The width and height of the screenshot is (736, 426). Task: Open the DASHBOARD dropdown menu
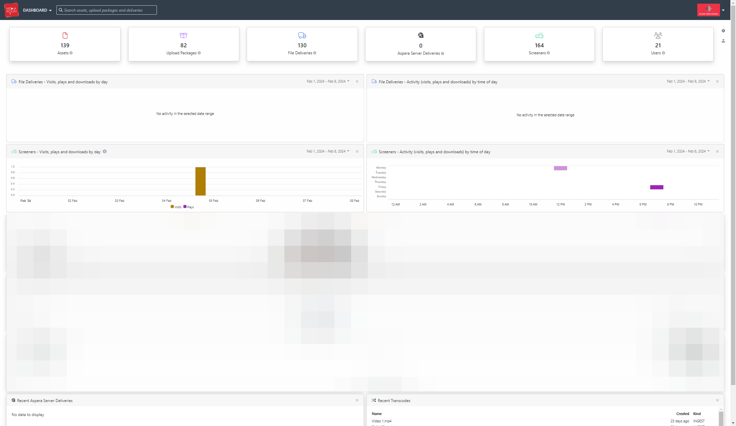[37, 10]
